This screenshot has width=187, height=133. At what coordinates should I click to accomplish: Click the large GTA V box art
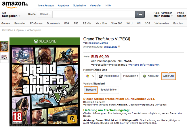tap(45, 82)
